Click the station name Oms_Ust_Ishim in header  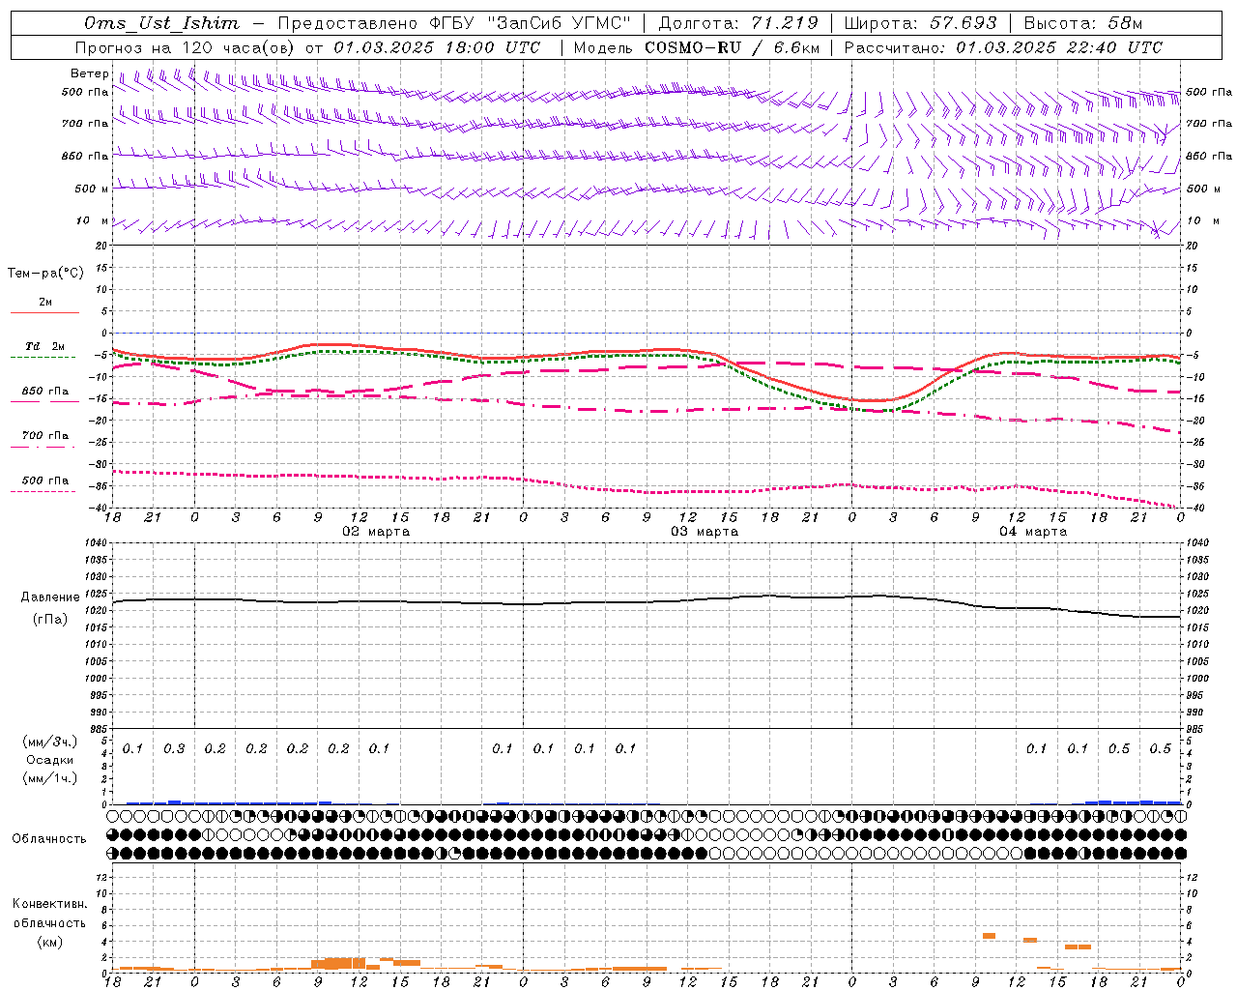161,23
